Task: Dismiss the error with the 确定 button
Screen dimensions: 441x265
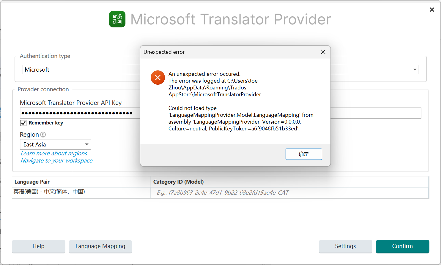Action: [x=303, y=154]
